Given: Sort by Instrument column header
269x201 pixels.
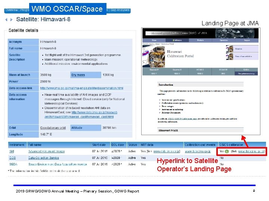Looking at the screenshot, I should tap(17, 145).
